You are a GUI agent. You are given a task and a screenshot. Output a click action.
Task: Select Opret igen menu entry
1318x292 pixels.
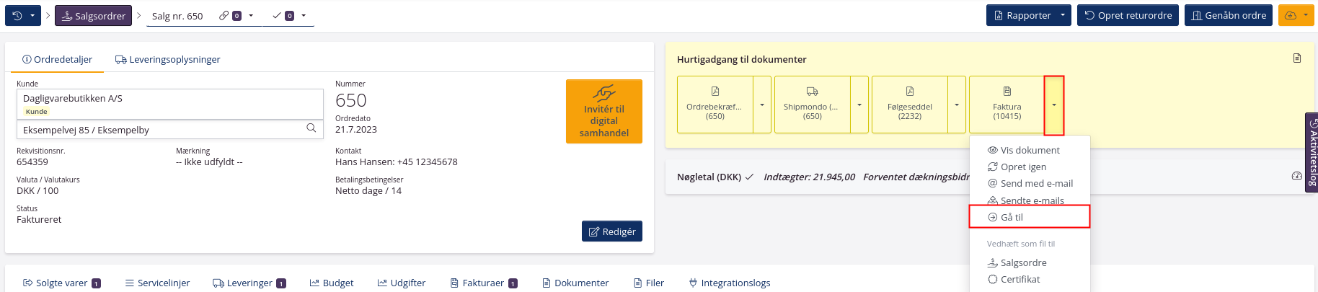(x=1030, y=167)
